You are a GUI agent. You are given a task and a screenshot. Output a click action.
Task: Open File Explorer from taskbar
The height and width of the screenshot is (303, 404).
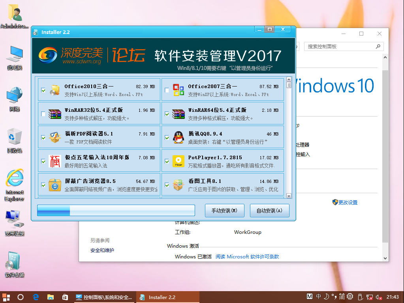pyautogui.click(x=51, y=297)
